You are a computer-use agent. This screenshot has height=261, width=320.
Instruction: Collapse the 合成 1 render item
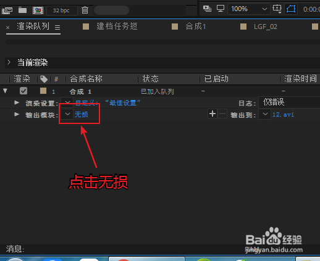5,91
